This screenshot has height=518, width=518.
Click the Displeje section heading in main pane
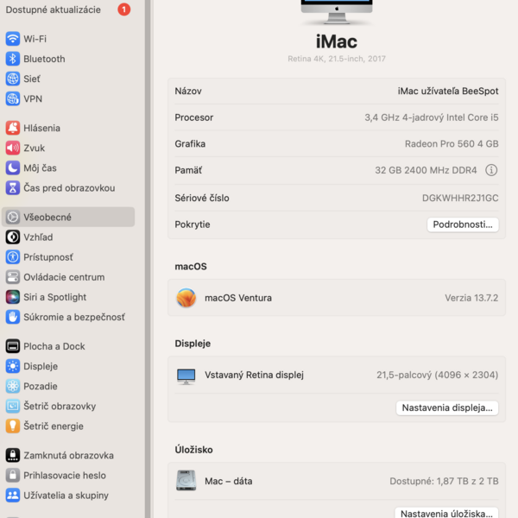[x=193, y=344]
